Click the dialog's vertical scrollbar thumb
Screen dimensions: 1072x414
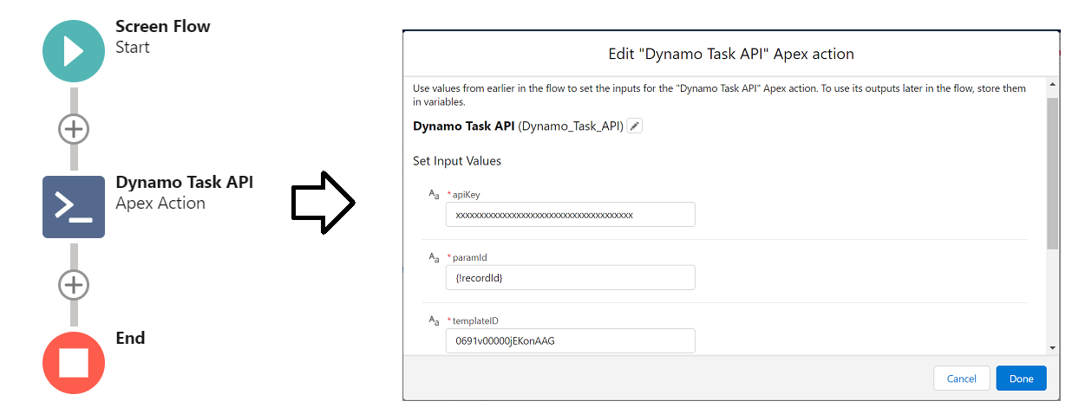pos(1052,173)
